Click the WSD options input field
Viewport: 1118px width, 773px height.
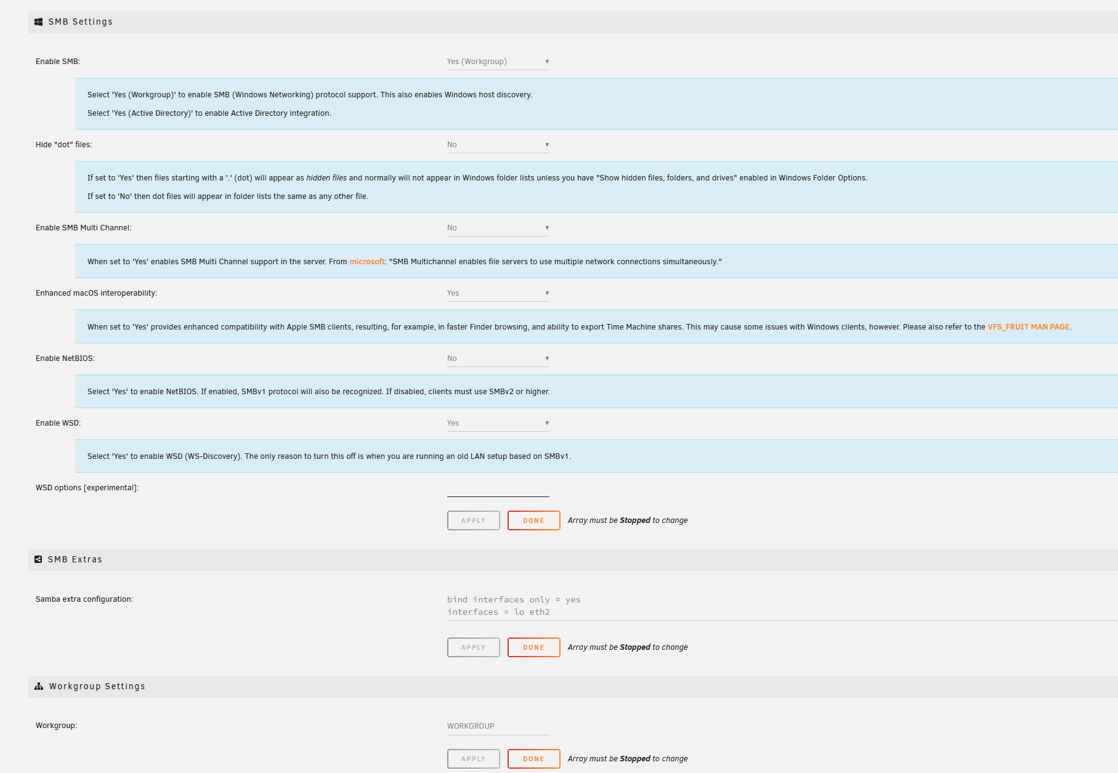(x=498, y=491)
